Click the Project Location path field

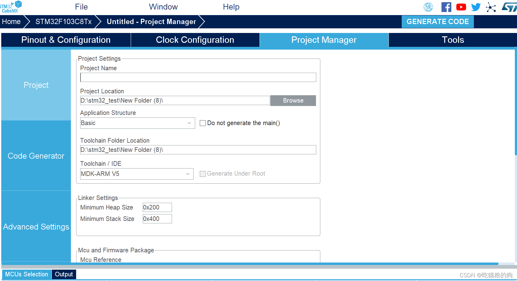click(x=175, y=100)
